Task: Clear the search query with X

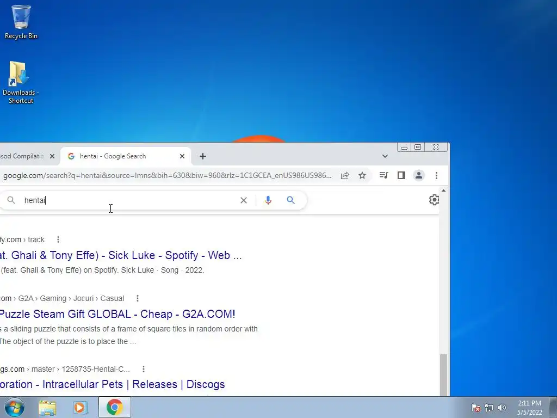Action: [244, 200]
